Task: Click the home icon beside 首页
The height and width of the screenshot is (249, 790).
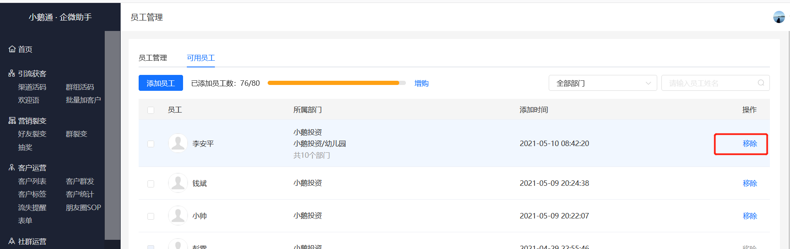Action: point(12,49)
